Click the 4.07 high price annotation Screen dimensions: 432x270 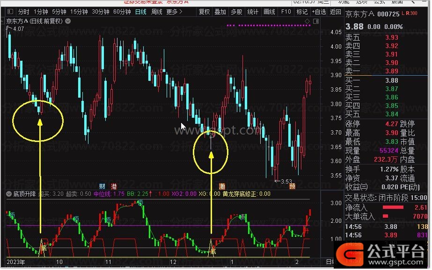(x=18, y=29)
